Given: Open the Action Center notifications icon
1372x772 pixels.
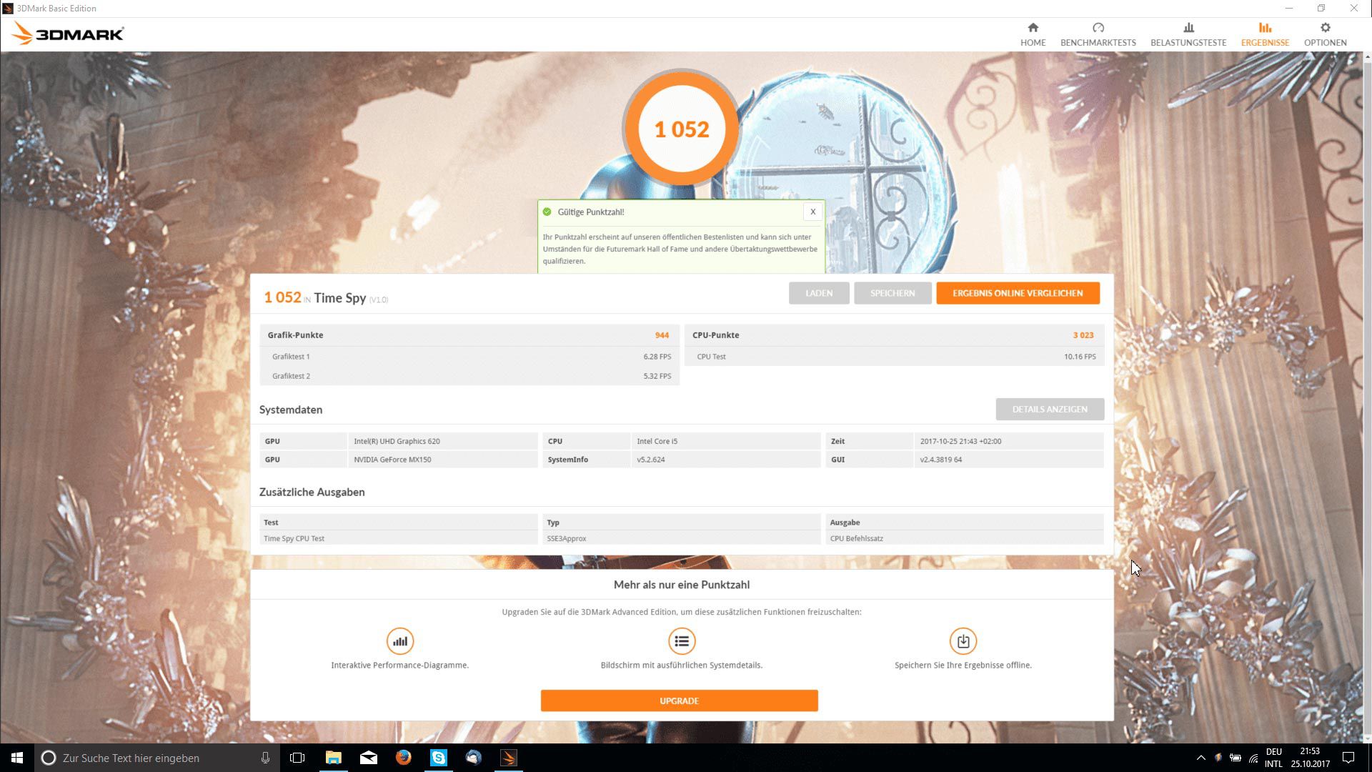Looking at the screenshot, I should 1348,758.
